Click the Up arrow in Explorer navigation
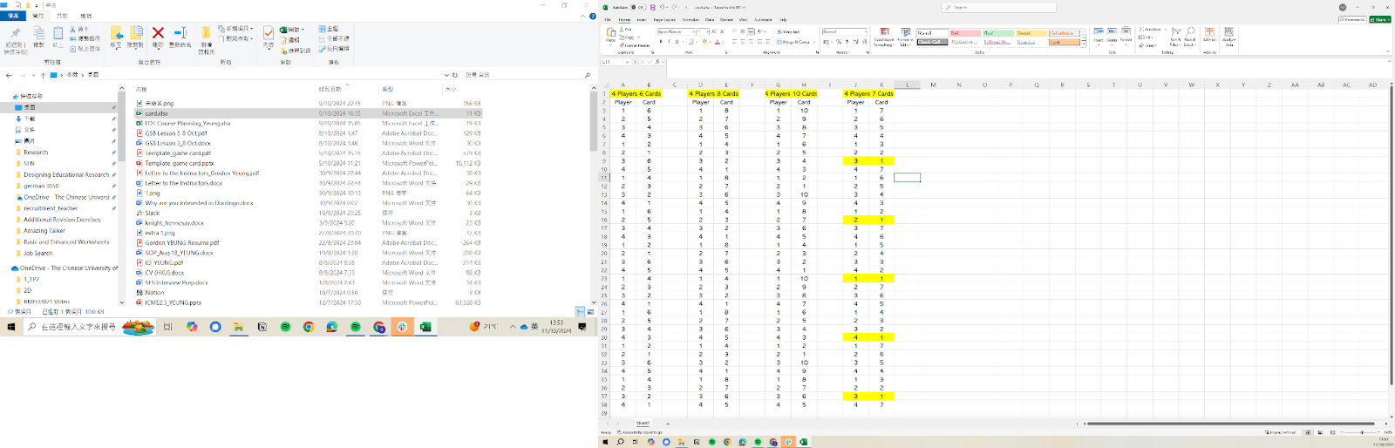 click(43, 75)
